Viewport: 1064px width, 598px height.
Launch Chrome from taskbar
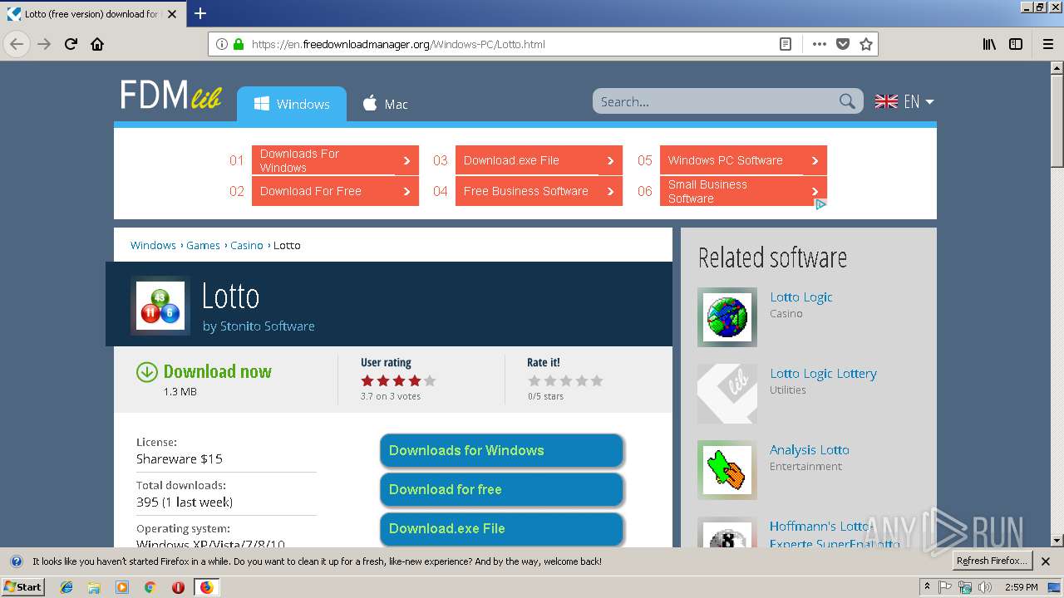coord(150,587)
